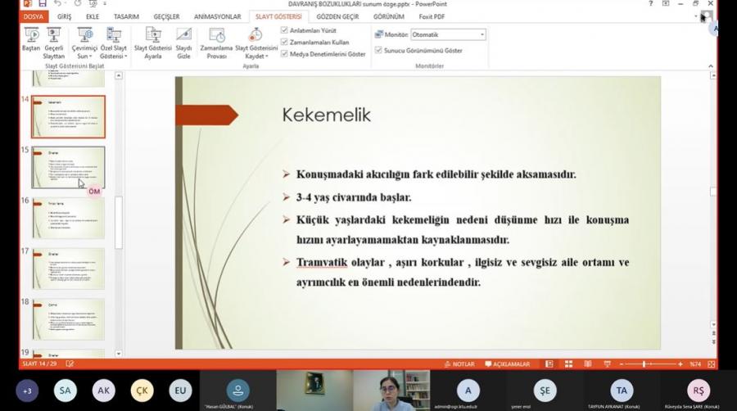This screenshot has height=411, width=737.
Task: Switch to the TASARIM tab
Action: (x=126, y=16)
